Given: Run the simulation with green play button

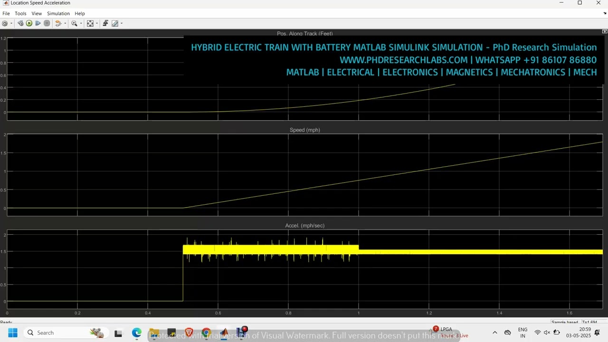Looking at the screenshot, I should tap(29, 23).
